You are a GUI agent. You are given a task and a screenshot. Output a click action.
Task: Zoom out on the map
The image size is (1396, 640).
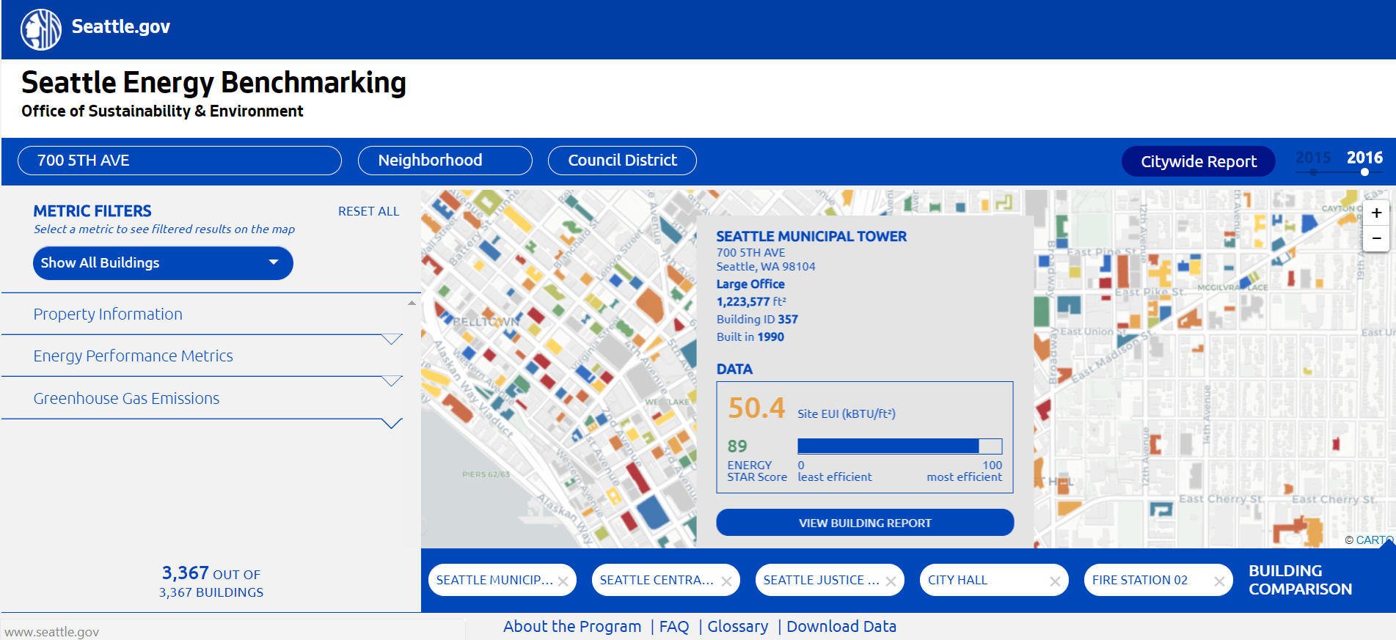(1376, 238)
